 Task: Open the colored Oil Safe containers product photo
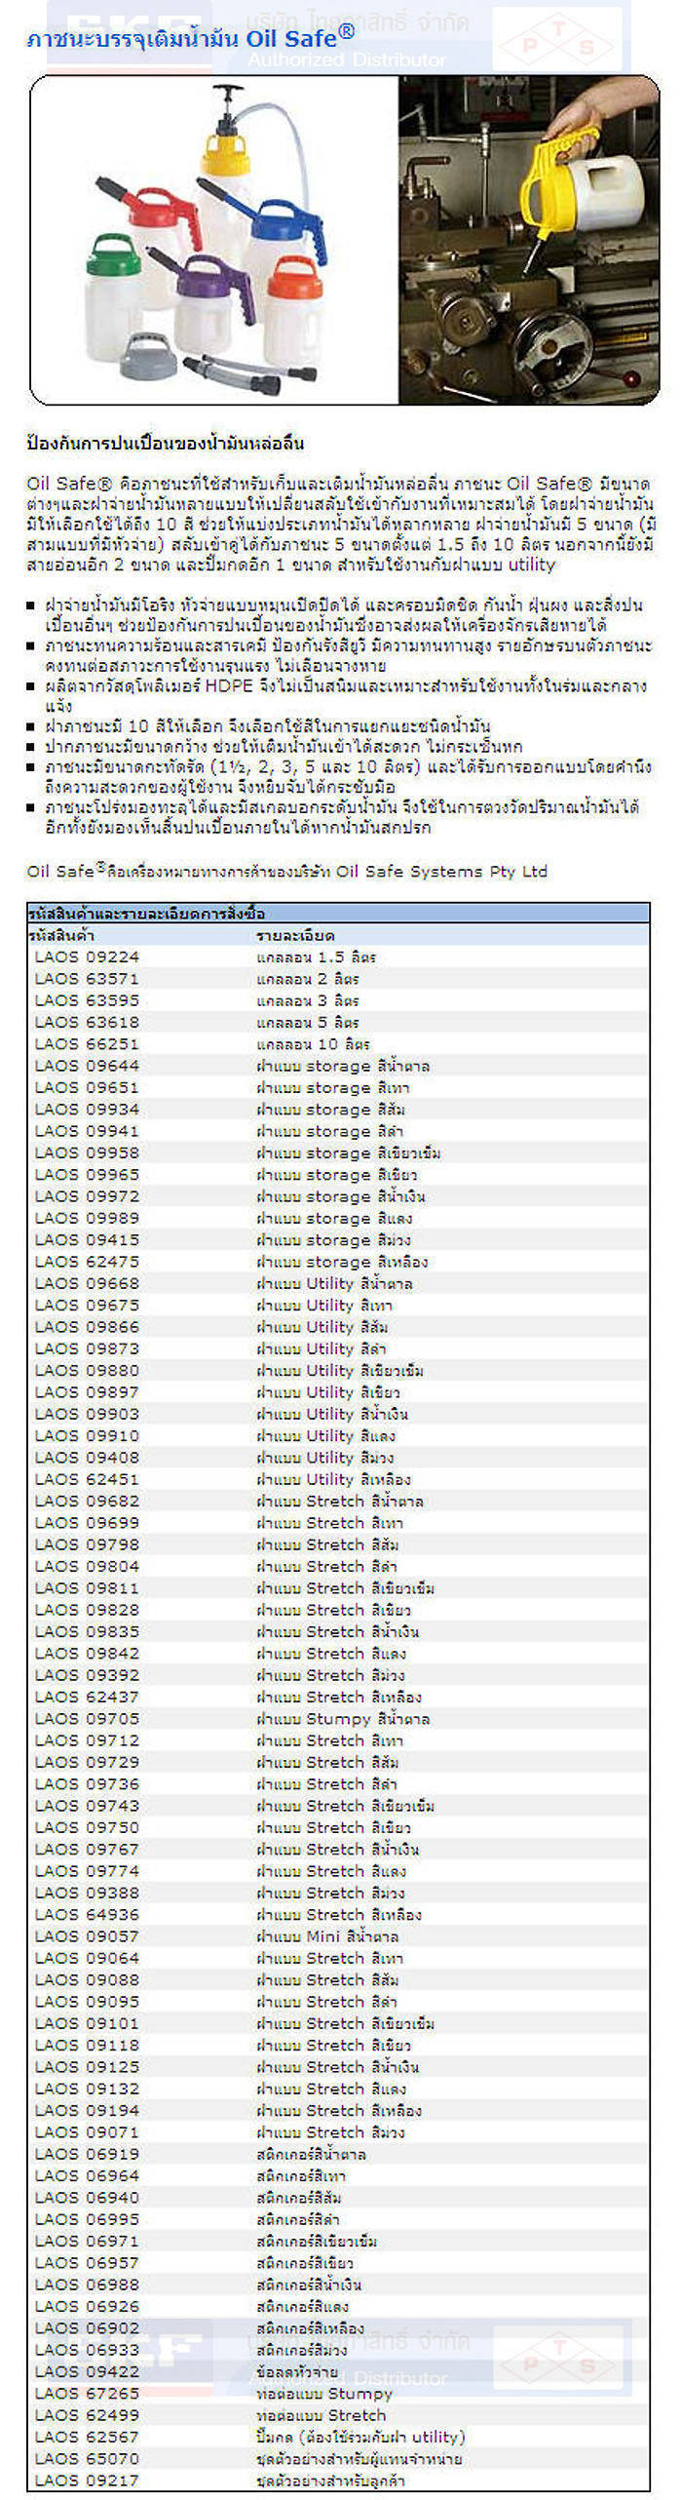coord(214,240)
